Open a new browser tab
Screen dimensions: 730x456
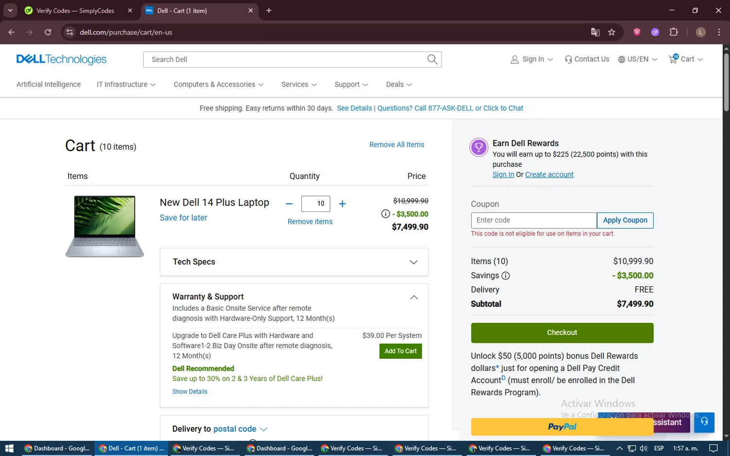269,10
